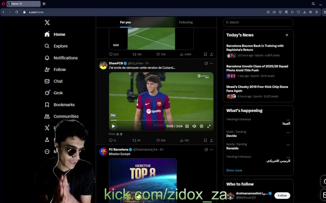Switch to the For you tab
Image resolution: width=326 pixels, height=203 pixels.
[125, 22]
